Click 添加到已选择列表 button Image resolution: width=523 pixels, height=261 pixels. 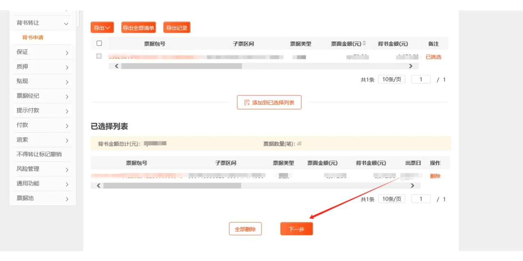269,103
